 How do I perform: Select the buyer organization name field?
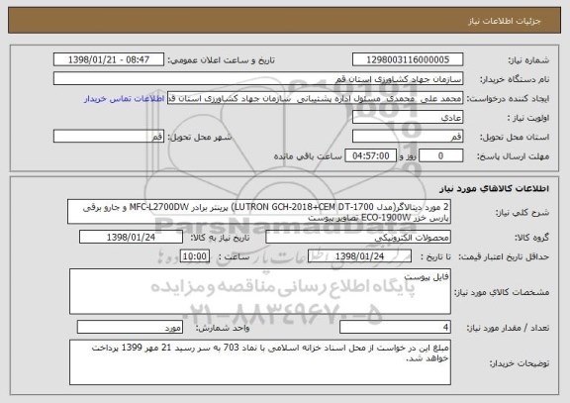pyautogui.click(x=258, y=79)
